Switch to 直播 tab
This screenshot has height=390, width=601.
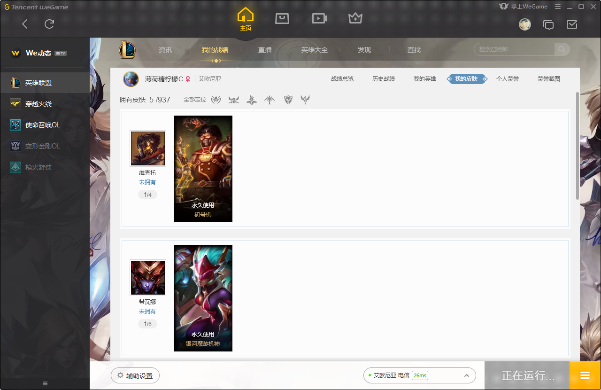pyautogui.click(x=265, y=50)
